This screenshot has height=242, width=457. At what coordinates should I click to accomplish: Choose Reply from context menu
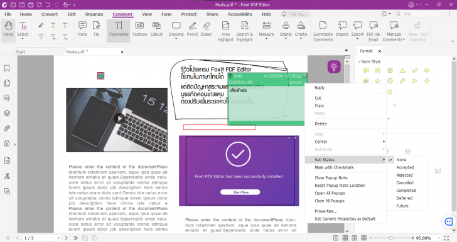point(345,87)
